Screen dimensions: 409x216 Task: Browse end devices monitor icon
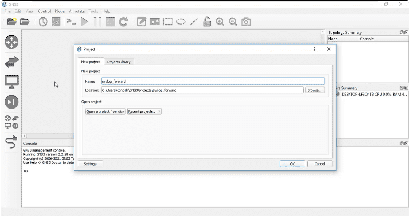click(12, 82)
